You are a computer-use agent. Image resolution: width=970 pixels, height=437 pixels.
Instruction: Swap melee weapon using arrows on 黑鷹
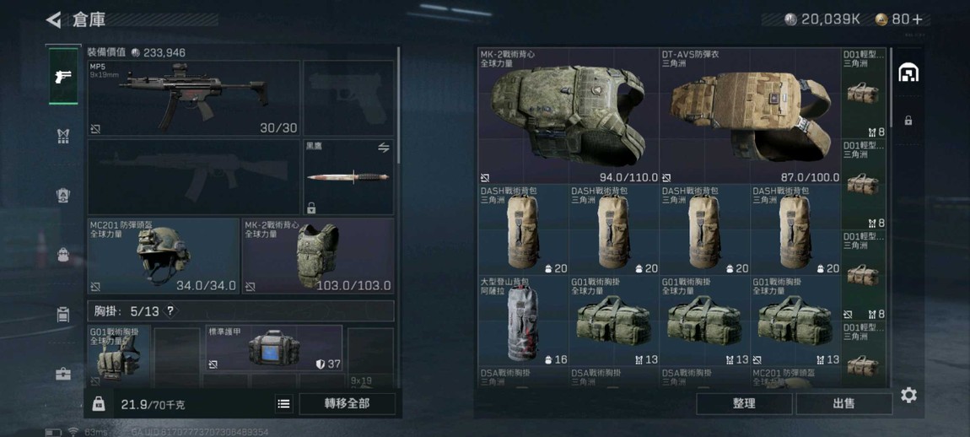click(384, 148)
